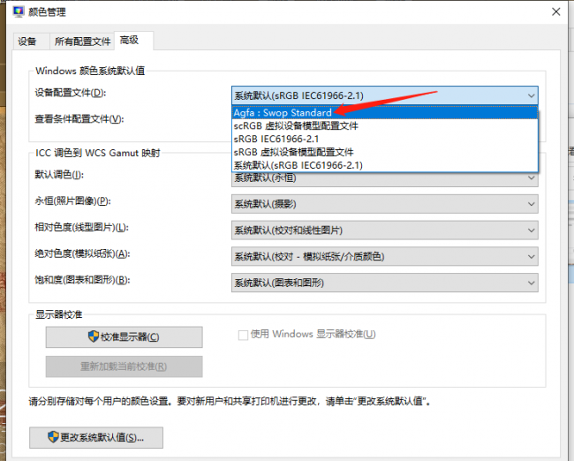Click the 永恒(照片图像)(P) label
The height and width of the screenshot is (461, 574).
(x=72, y=201)
